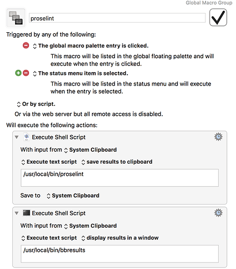Change the Save to System Clipboard destination
The image size is (236, 269).
tap(73, 196)
